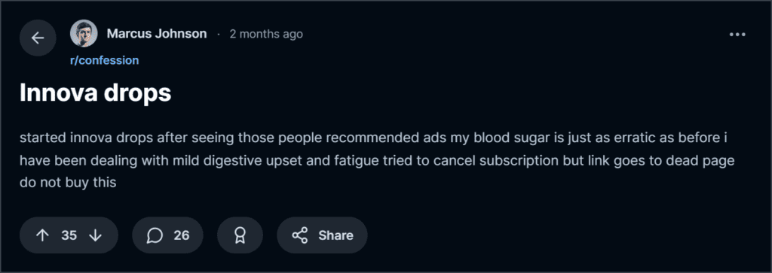Click the 'do not buy this' line
772x273 pixels.
[x=68, y=183]
